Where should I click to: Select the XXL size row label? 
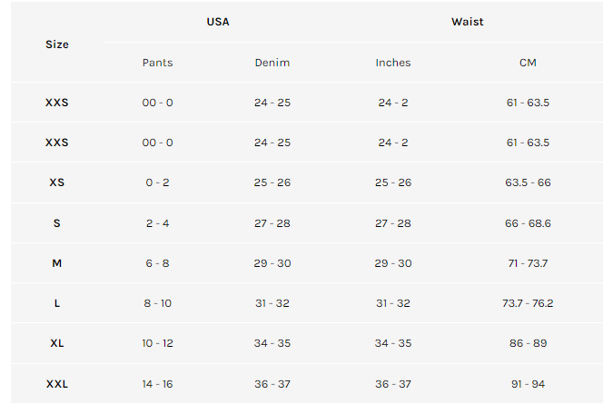coord(57,384)
